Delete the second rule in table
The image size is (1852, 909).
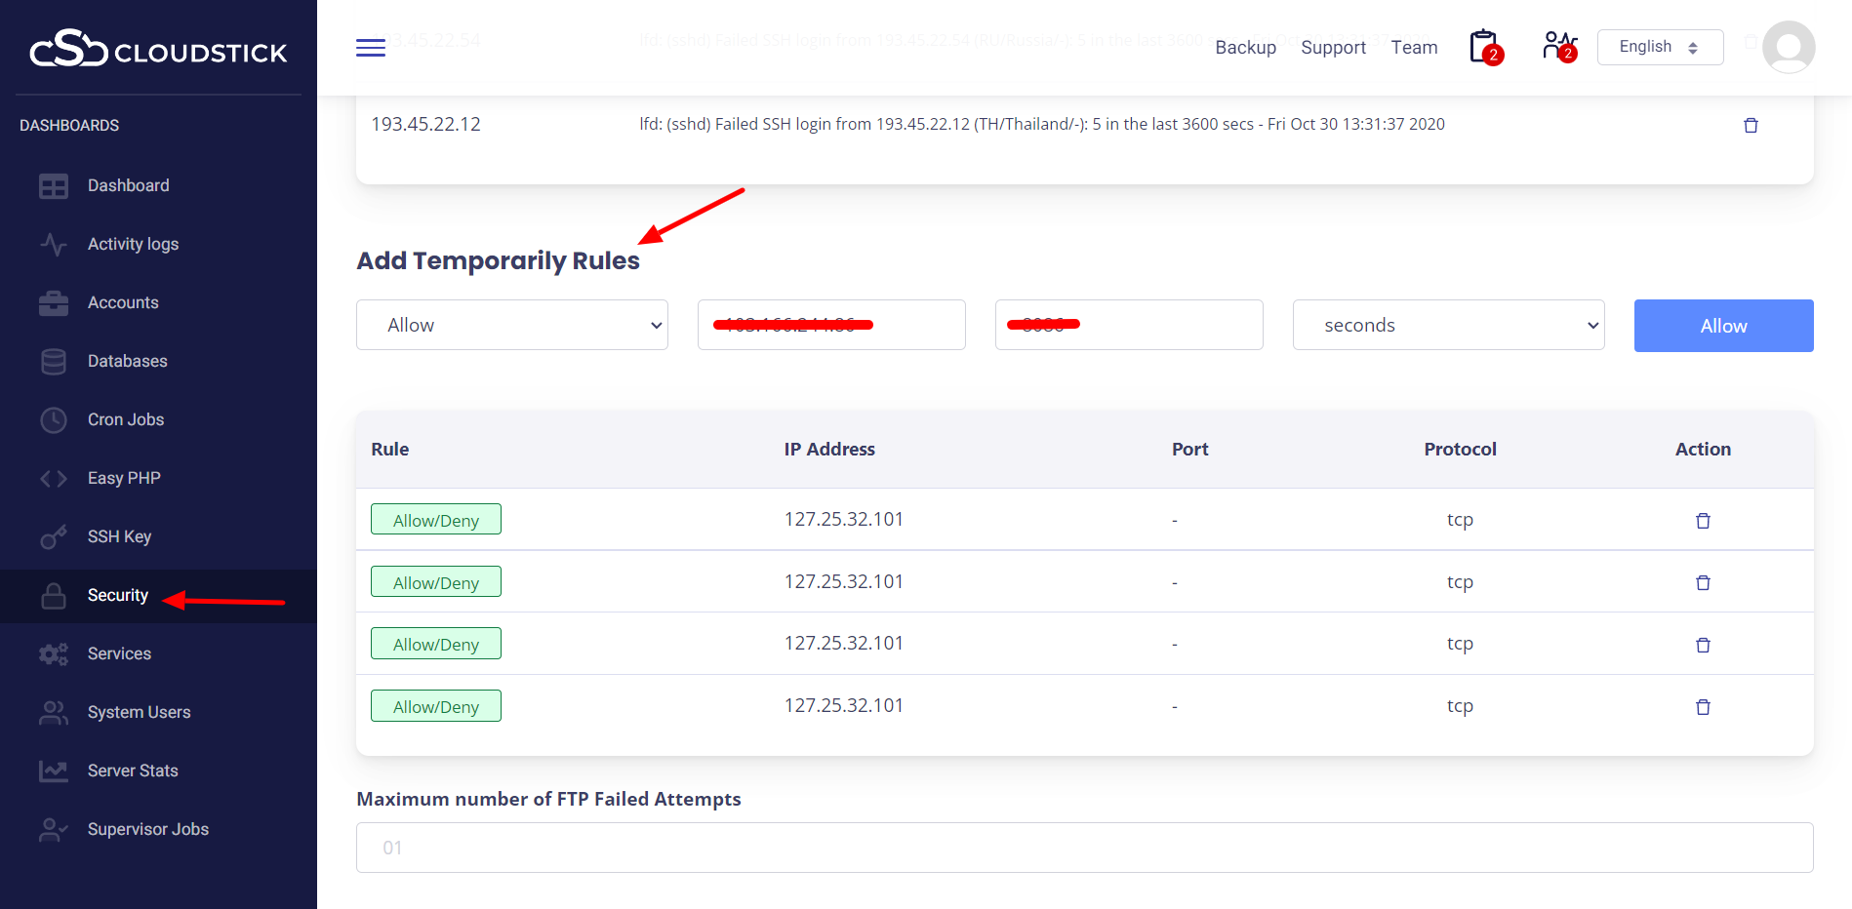pyautogui.click(x=1703, y=583)
